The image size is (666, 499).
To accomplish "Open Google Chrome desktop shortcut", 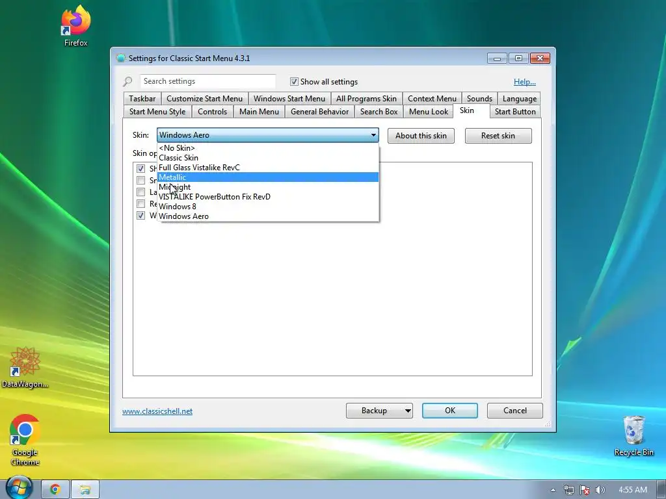I will point(25,440).
